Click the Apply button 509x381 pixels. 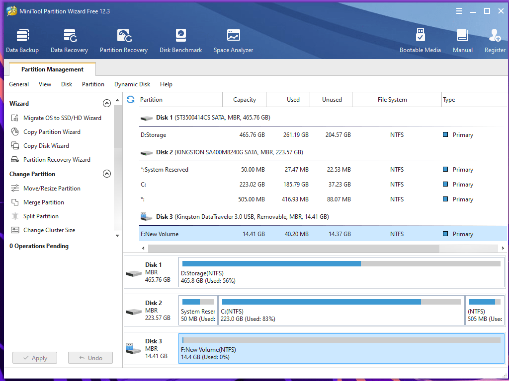pyautogui.click(x=34, y=358)
